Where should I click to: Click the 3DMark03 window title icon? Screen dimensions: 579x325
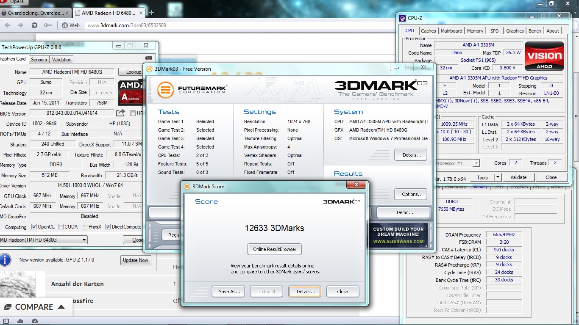150,69
